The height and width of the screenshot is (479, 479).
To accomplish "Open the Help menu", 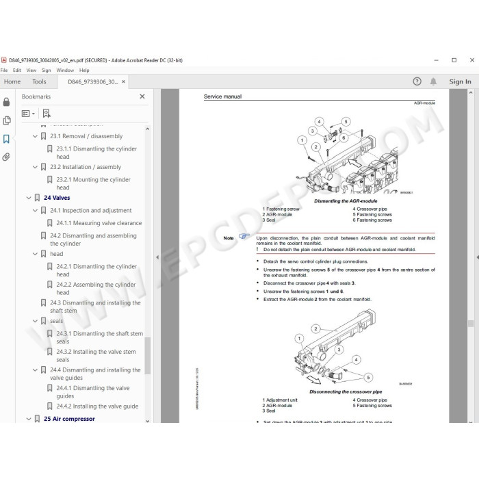I will (x=84, y=70).
